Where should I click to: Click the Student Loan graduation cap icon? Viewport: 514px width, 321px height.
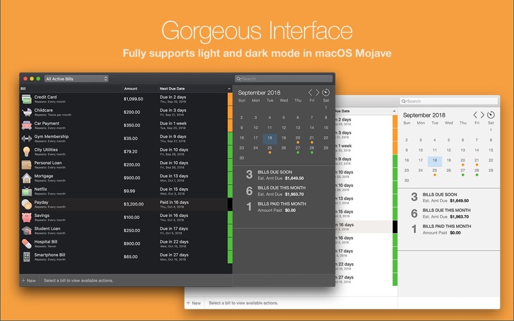(26, 230)
